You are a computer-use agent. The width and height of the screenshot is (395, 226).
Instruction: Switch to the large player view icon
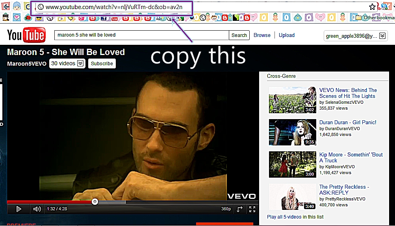tap(239, 209)
